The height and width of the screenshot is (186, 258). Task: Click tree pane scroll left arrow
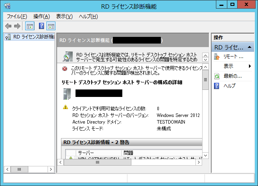pyautogui.click(x=7, y=169)
